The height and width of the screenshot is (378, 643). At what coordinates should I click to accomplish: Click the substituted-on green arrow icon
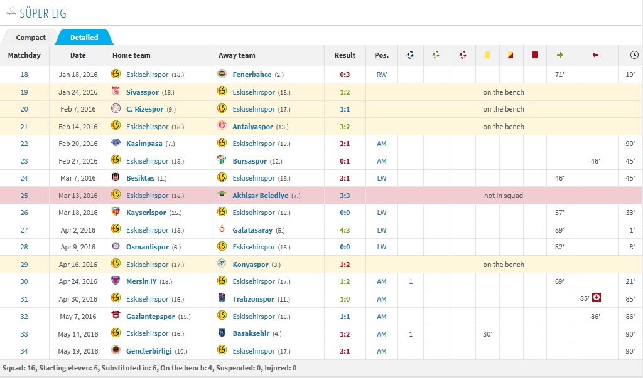tap(559, 55)
